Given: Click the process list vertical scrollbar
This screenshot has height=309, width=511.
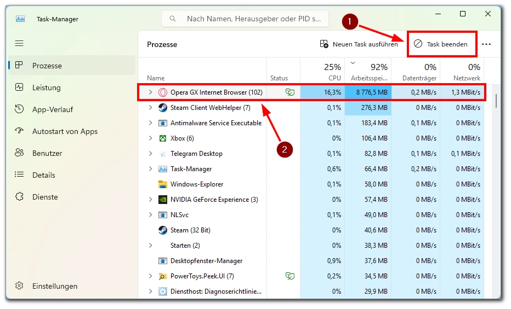Looking at the screenshot, I should point(496,101).
